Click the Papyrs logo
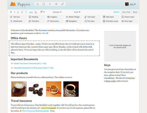 pyautogui.click(x=20, y=4)
